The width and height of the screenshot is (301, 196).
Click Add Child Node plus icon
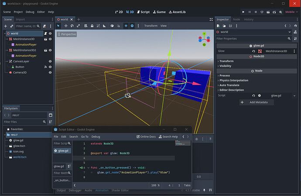coord(6,26)
